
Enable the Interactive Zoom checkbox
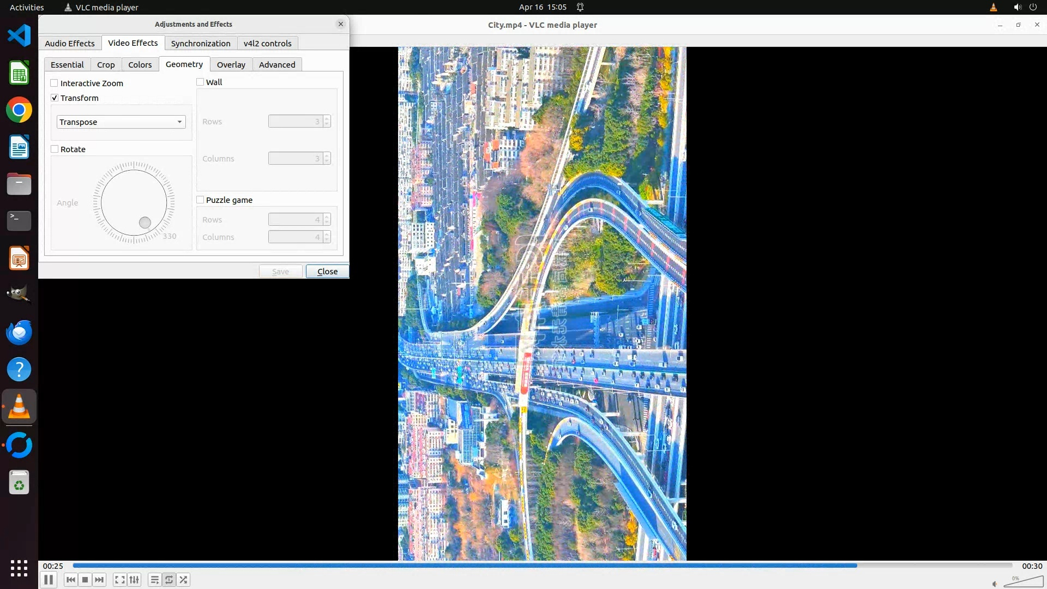55,83
